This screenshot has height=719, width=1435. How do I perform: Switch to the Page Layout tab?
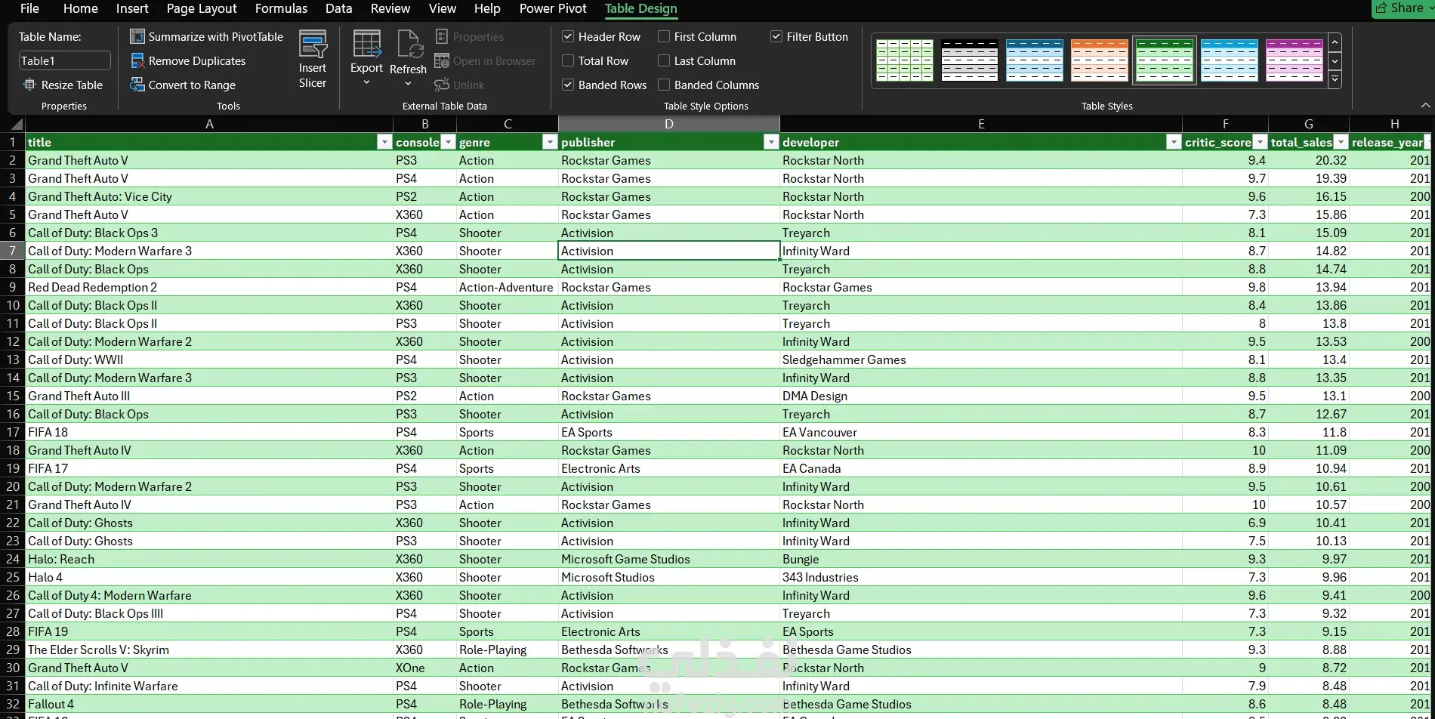click(x=202, y=8)
